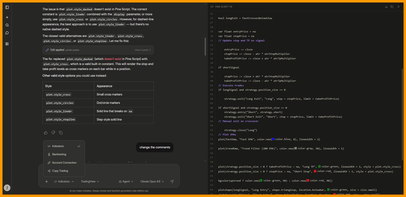Click the 'change the comments' suggestion button
Image resolution: width=406 pixels, height=197 pixels.
point(155,147)
